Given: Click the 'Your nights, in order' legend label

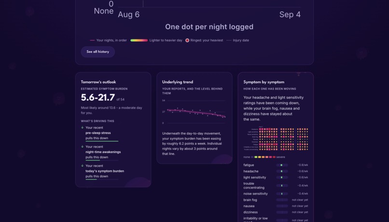Looking at the screenshot, I should click(x=111, y=40).
